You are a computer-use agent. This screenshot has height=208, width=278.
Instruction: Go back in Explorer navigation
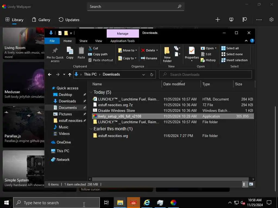pos(50,74)
